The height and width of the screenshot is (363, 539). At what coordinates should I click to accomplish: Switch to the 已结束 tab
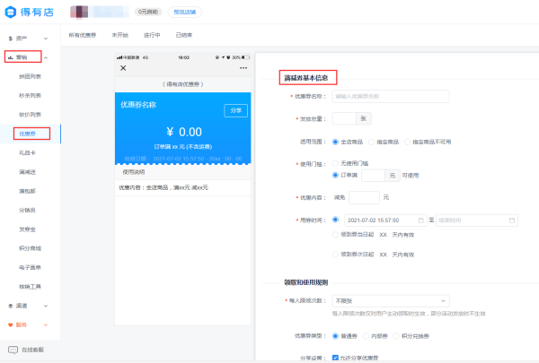[184, 35]
